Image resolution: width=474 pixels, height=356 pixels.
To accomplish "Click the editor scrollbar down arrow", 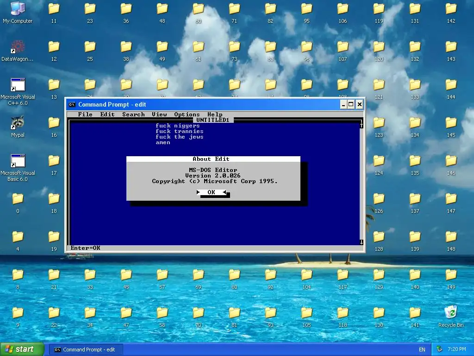I will (361, 242).
